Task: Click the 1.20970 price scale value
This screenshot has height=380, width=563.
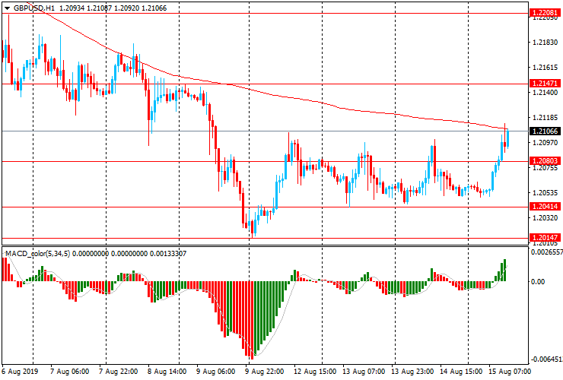Action: point(545,143)
